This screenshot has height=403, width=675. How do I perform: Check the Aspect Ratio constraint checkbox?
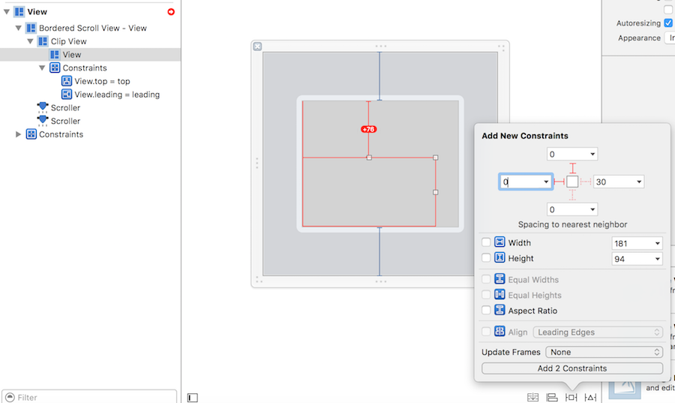(x=486, y=310)
